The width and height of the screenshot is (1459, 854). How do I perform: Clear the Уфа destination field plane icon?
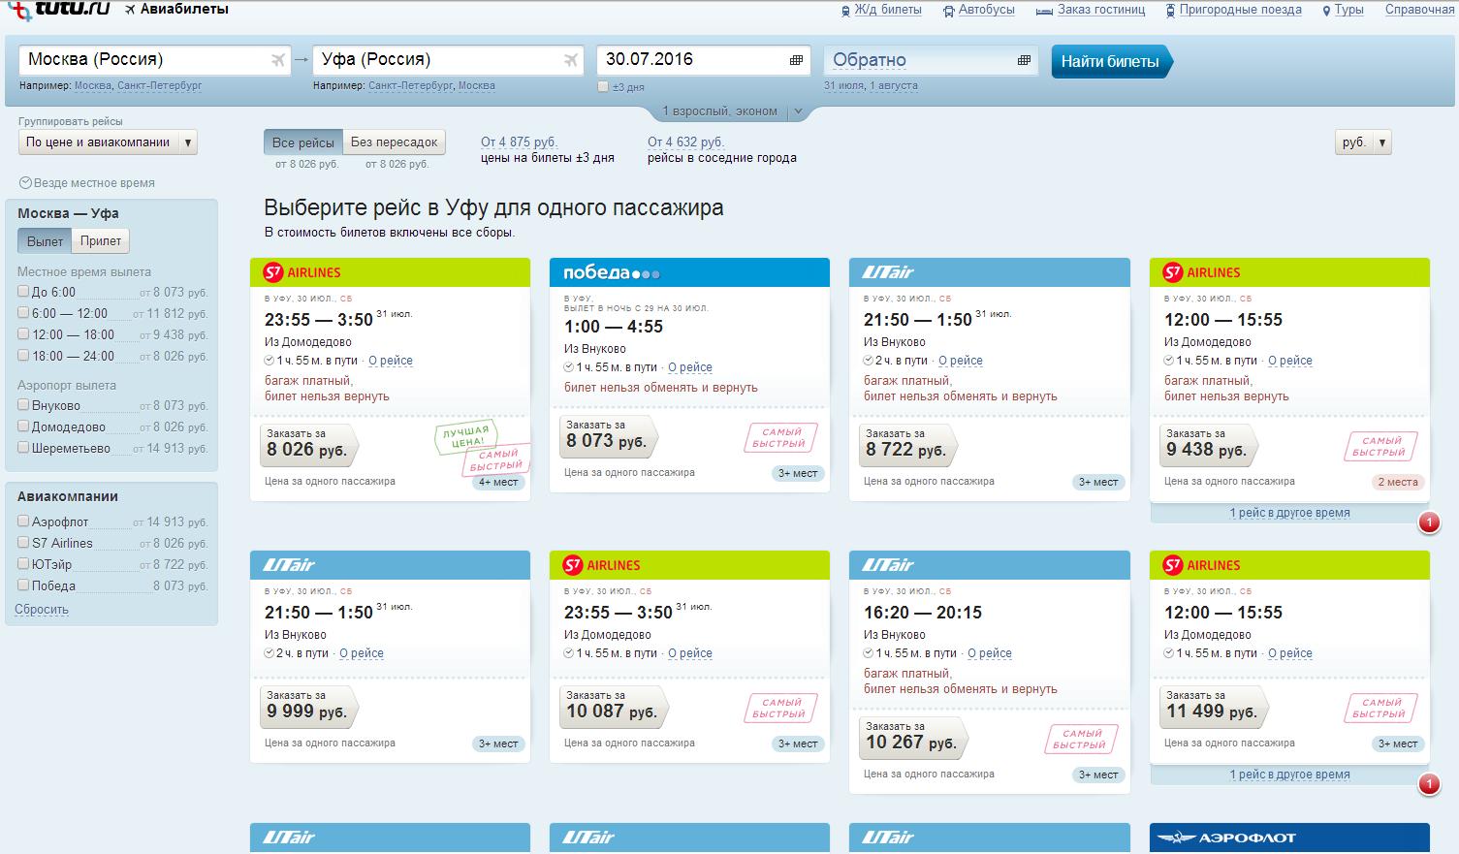570,60
